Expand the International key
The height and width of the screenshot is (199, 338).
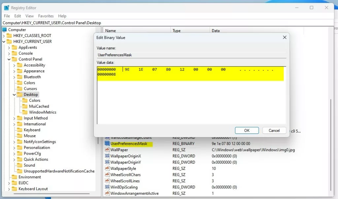tap(14, 124)
